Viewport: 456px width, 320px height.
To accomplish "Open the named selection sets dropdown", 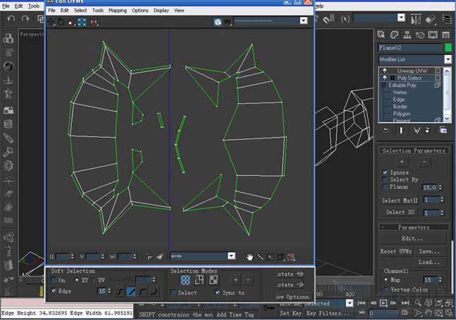I will [x=402, y=18].
